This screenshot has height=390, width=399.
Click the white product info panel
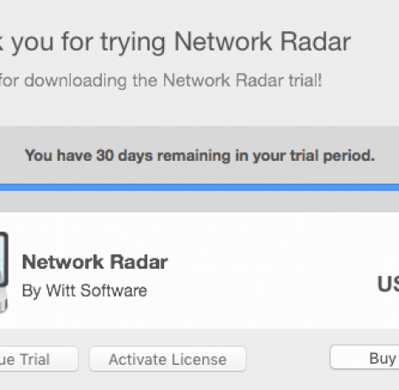(199, 270)
